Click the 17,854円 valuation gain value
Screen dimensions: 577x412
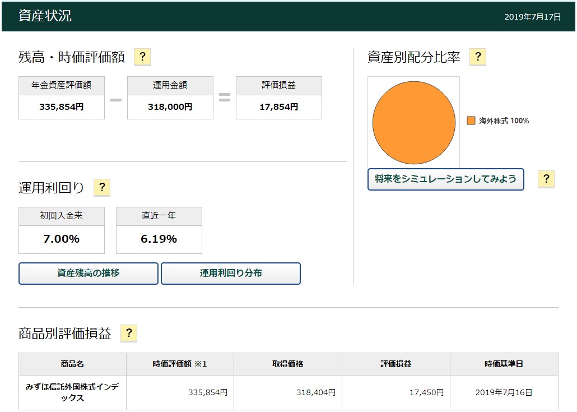click(279, 107)
